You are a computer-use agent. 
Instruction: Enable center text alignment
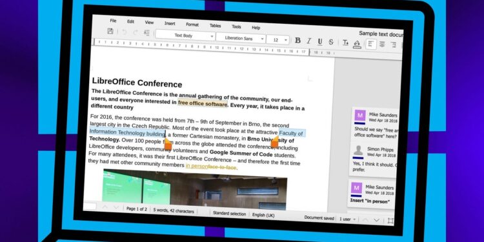tap(382, 45)
